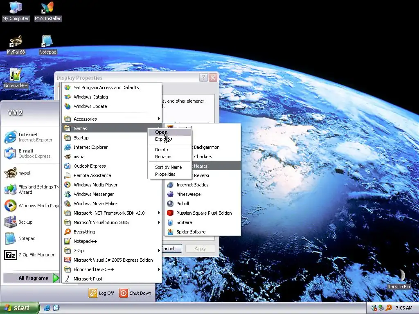Open Windows Messenger from All Programs

112,194
